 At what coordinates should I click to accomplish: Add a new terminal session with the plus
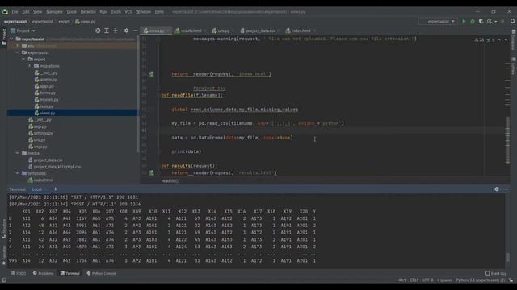[56, 189]
